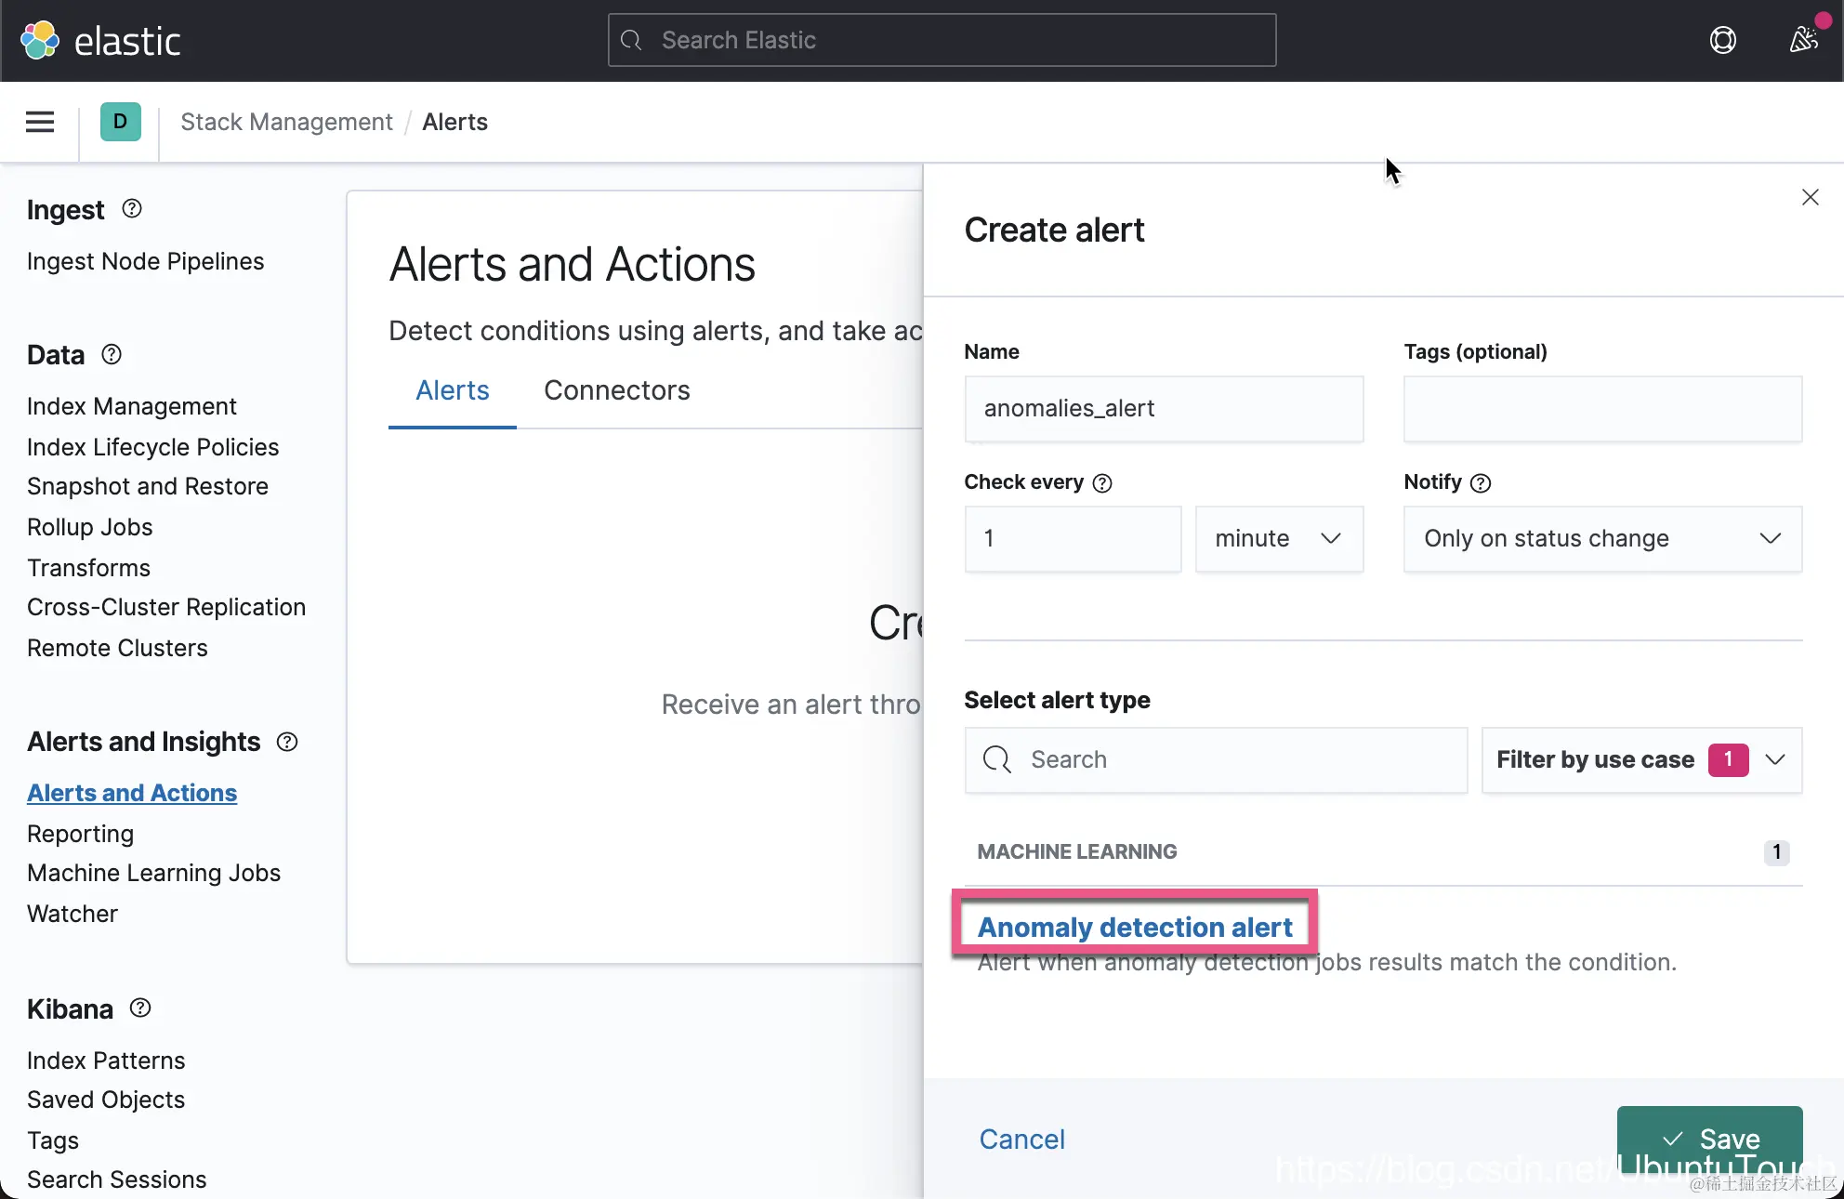1844x1199 pixels.
Task: Switch to the Connectors tab
Action: (616, 390)
